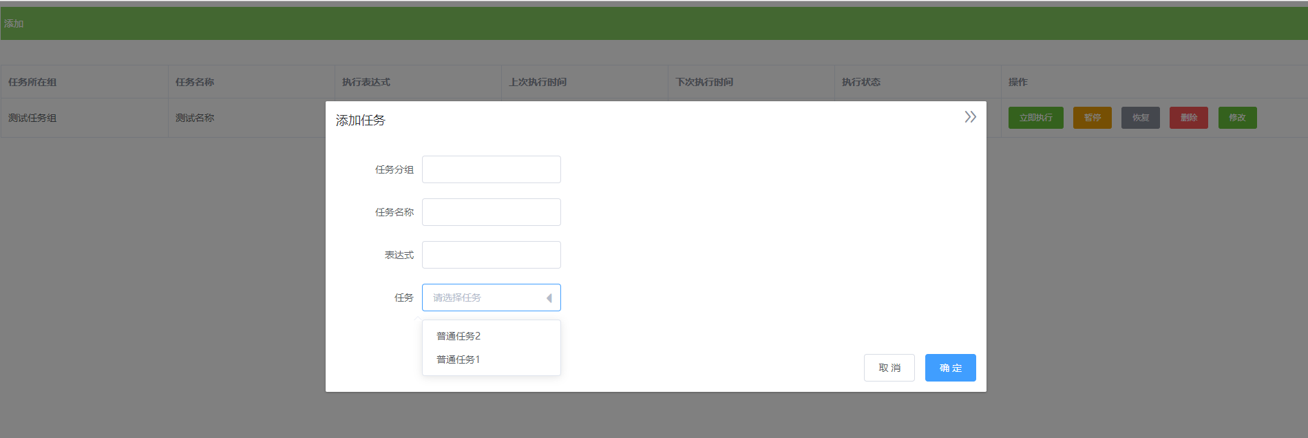
Task: Click the 添加任务 dialog title
Action: click(361, 121)
